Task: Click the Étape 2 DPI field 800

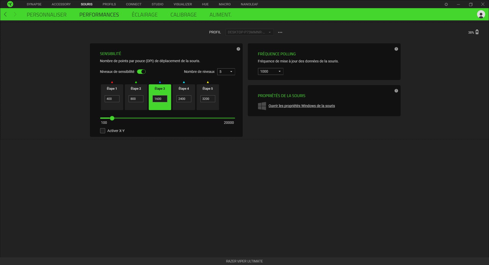Action: 136,99
